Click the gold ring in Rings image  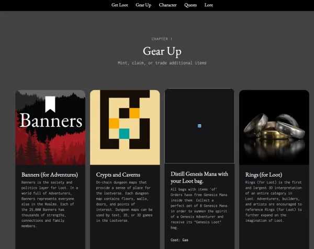[x=274, y=134]
